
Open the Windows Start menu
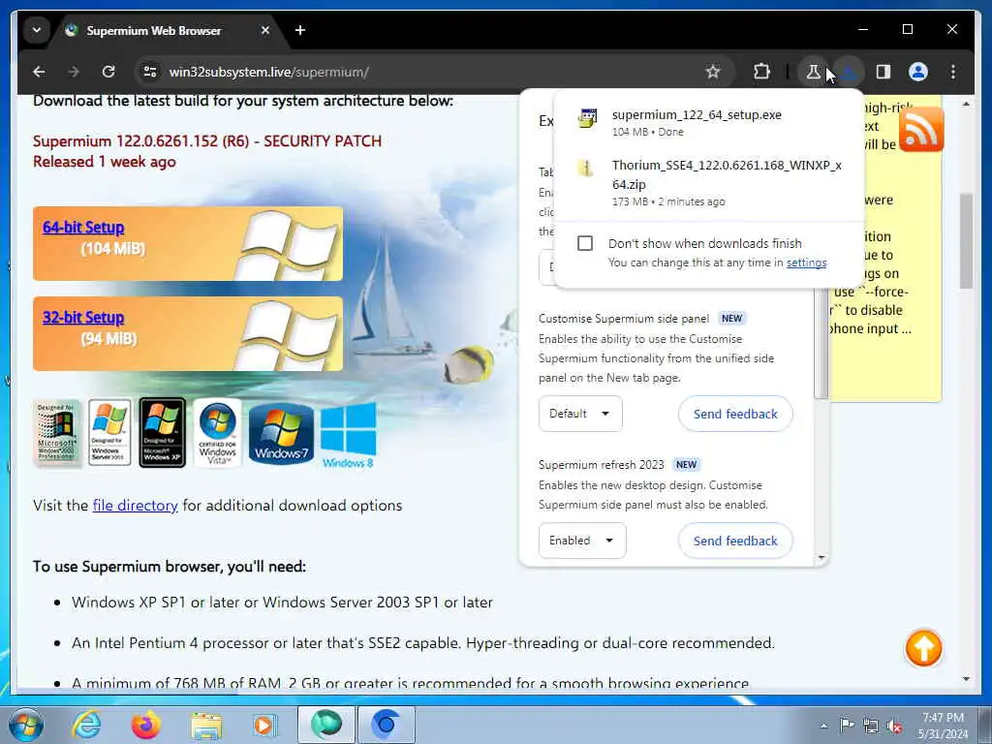25,725
